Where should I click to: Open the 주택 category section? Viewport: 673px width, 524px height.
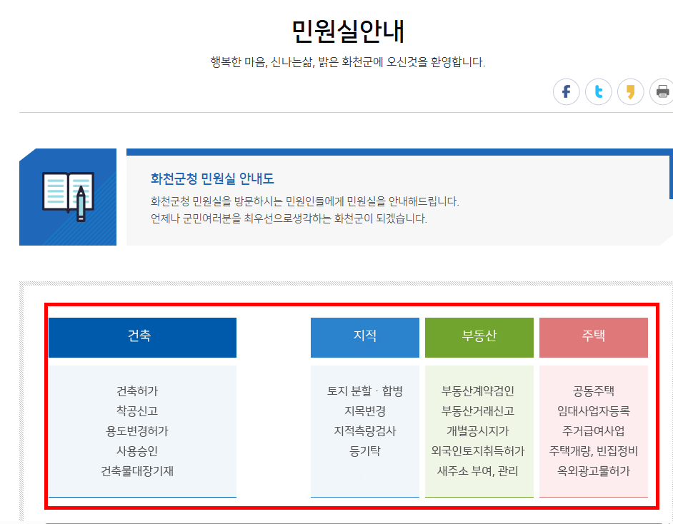594,337
